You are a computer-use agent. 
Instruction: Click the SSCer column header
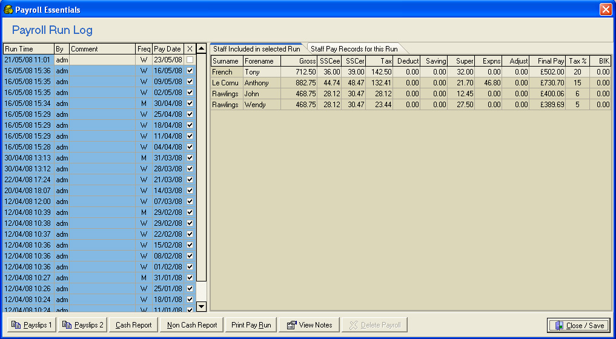pos(354,61)
